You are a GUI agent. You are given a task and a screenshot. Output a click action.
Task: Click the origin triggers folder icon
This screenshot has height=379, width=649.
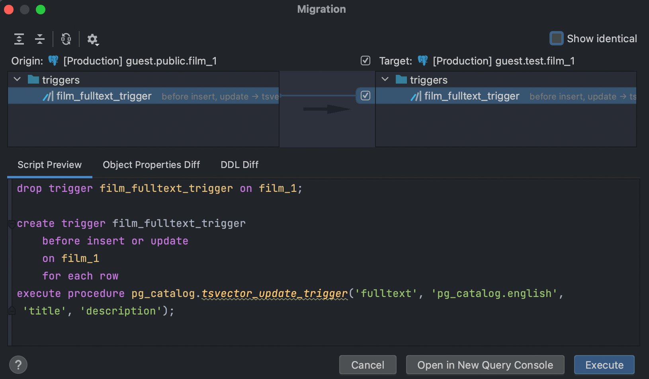pos(33,80)
